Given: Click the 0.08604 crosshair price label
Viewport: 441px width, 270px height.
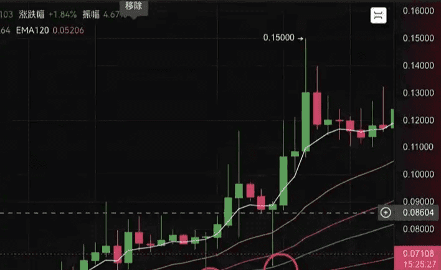Looking at the screenshot, I should click(x=418, y=213).
